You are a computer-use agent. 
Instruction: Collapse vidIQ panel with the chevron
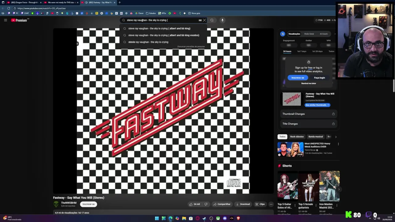pos(335,34)
